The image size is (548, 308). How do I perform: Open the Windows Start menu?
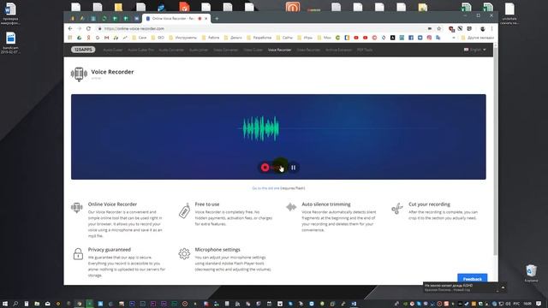pyautogui.click(x=5, y=304)
